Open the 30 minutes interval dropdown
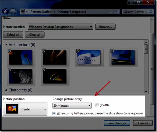This screenshot has height=132, width=157. (x=72, y=106)
